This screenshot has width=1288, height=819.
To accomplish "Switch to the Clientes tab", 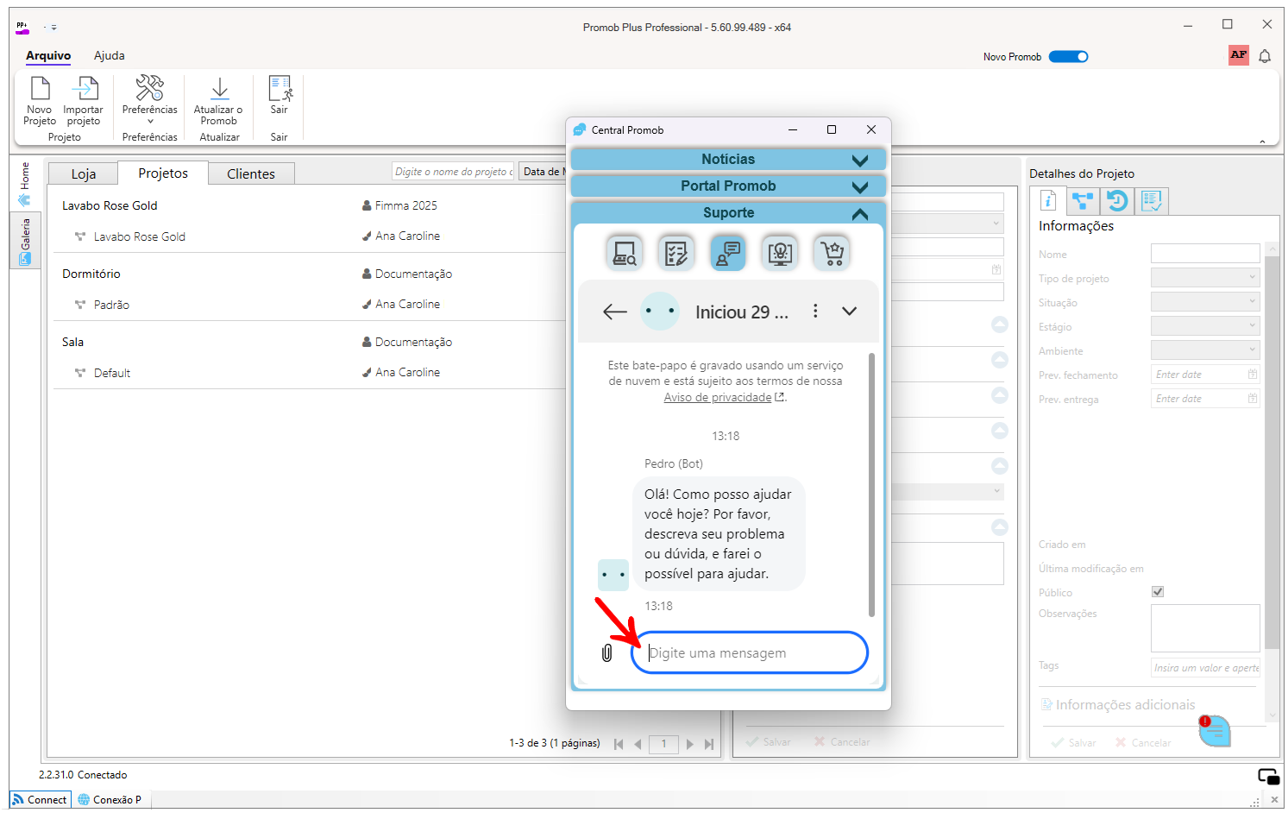I will (x=251, y=173).
